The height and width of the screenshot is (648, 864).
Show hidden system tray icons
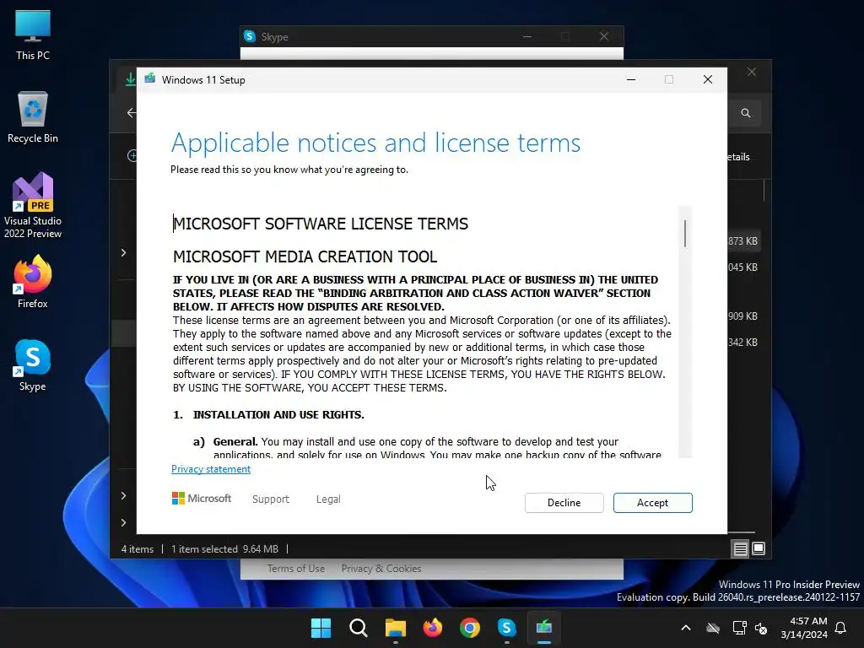coord(686,628)
